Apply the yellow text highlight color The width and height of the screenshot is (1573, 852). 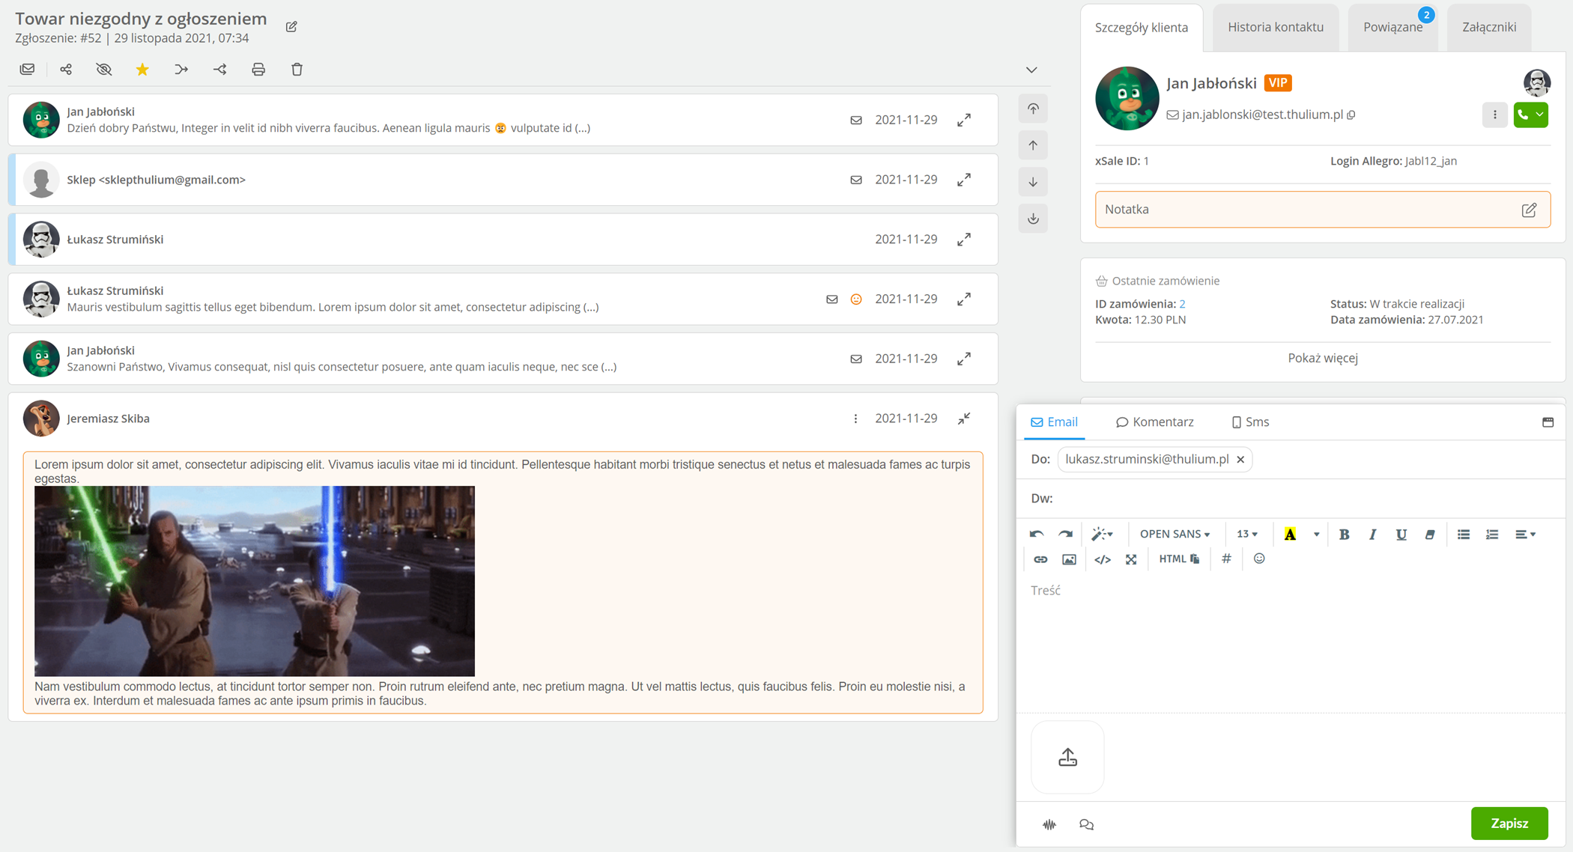click(x=1290, y=534)
